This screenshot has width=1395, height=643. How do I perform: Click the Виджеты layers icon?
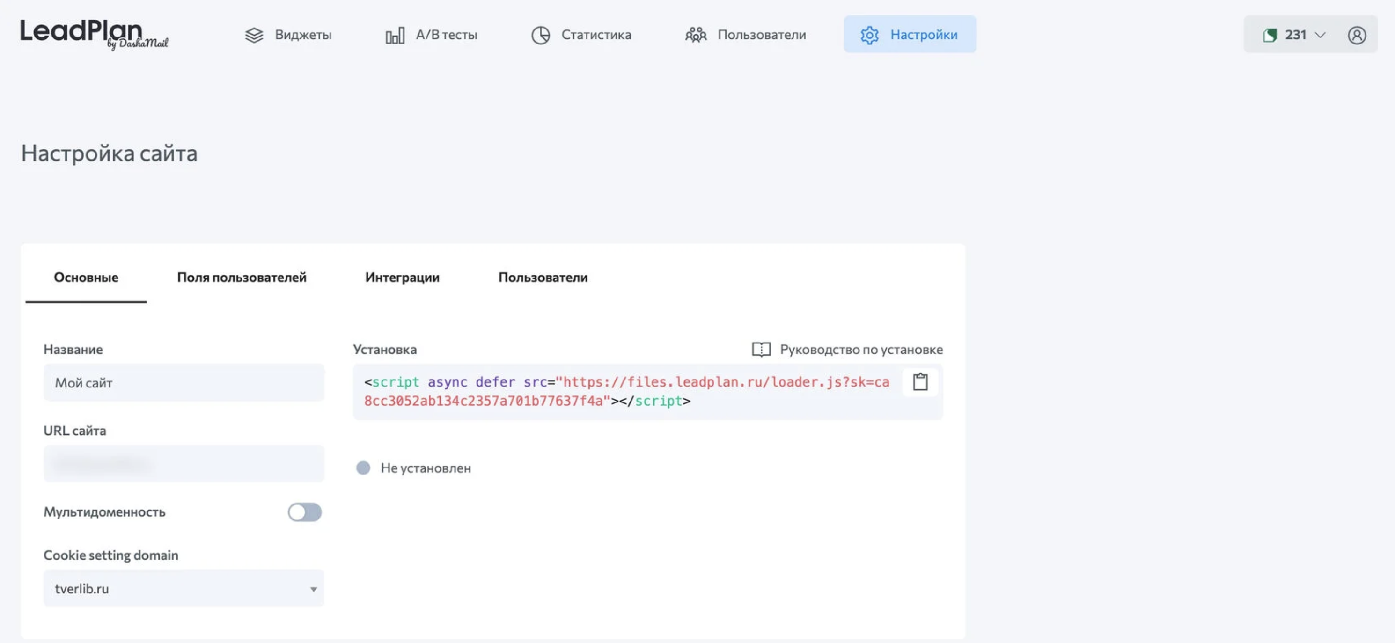tap(254, 35)
